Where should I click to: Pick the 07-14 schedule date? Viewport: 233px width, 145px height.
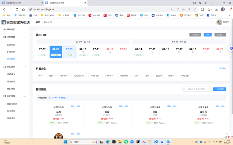139,51
